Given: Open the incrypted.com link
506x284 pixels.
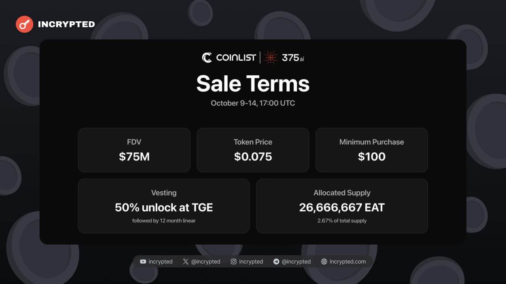Looking at the screenshot, I should click(347, 262).
